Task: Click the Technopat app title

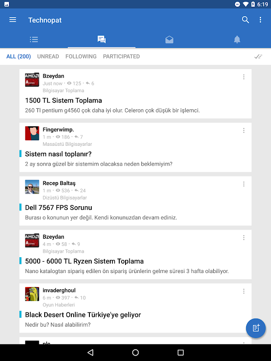Action: pos(45,20)
